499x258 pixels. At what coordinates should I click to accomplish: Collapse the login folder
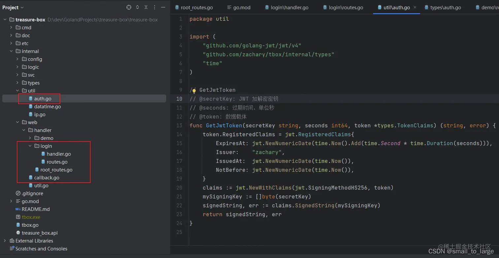(x=30, y=146)
